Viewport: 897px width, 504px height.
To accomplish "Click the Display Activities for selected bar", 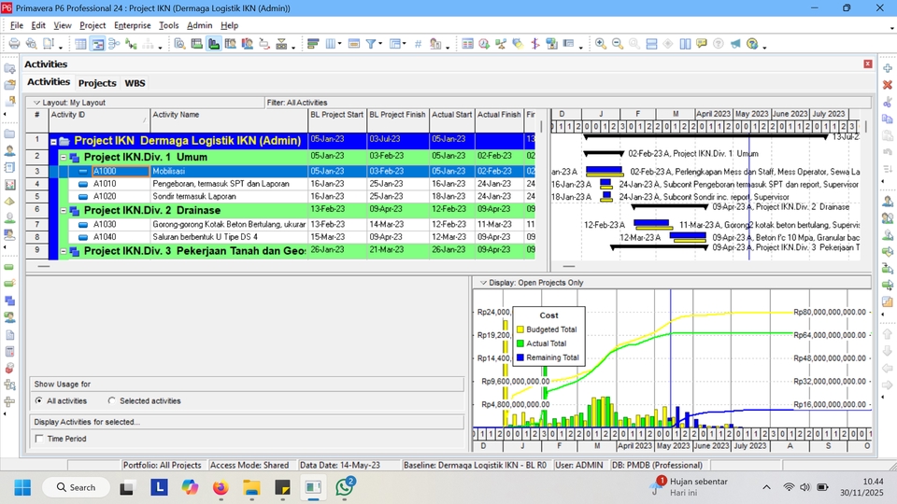I will (x=247, y=422).
